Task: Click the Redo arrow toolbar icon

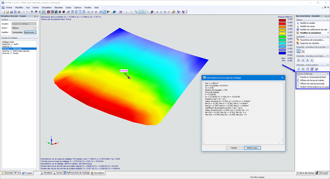Action: tap(27, 12)
